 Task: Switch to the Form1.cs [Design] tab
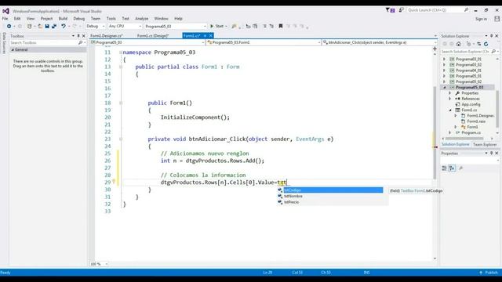[153, 36]
